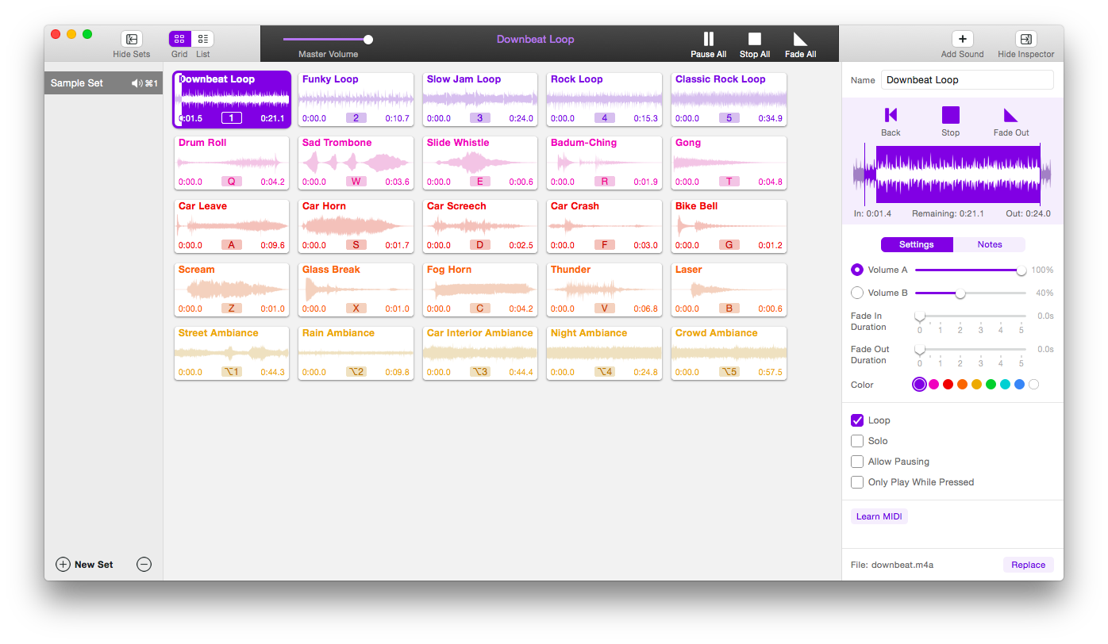This screenshot has width=1108, height=644.
Task: Choose the pink color swatch
Action: click(933, 385)
